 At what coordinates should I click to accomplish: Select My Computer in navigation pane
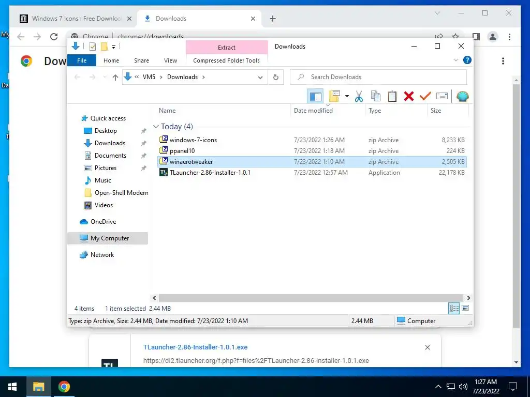point(108,238)
